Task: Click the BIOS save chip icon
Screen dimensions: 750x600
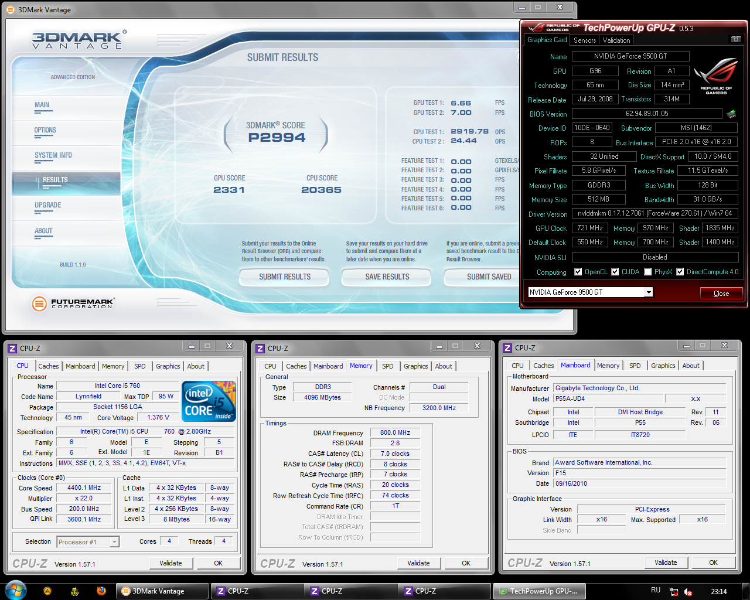Action: click(x=731, y=114)
